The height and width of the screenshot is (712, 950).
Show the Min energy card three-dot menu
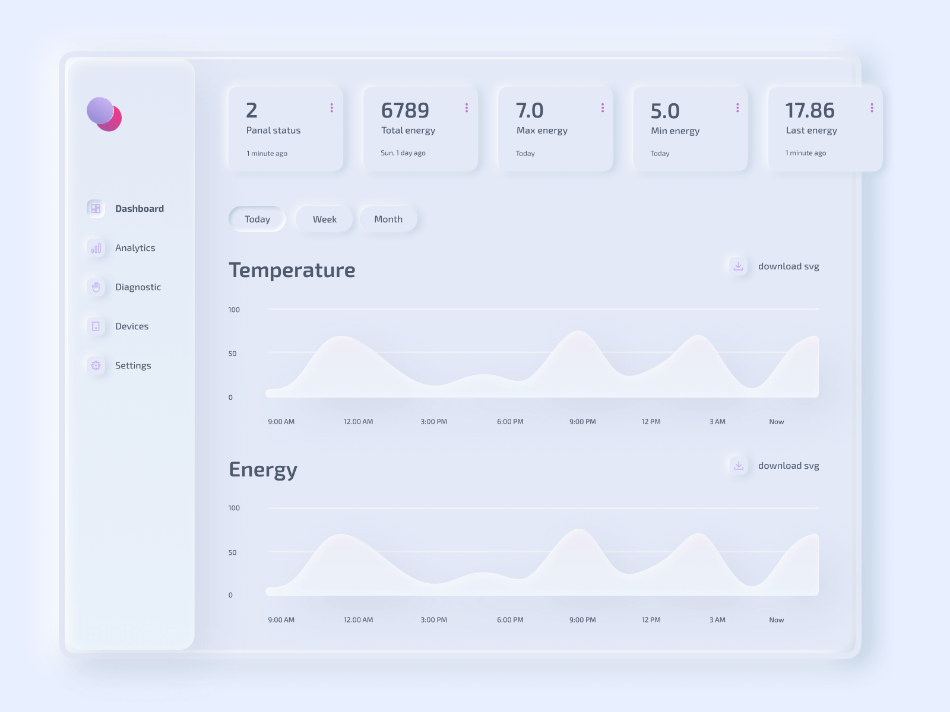click(737, 107)
